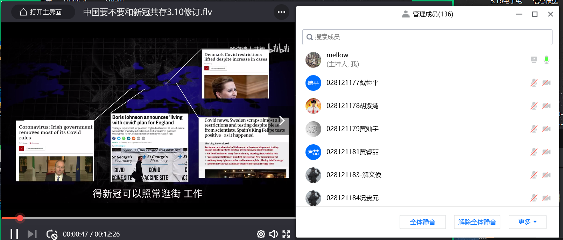Click the volume speaker icon

tap(273, 234)
